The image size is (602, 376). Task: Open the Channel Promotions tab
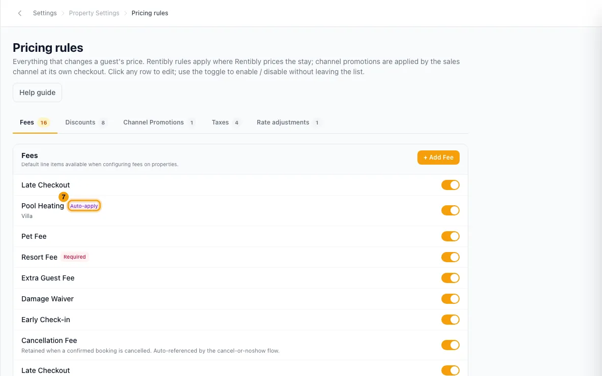coord(159,122)
